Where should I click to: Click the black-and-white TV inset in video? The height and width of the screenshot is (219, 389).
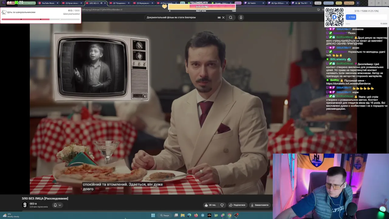(101, 68)
